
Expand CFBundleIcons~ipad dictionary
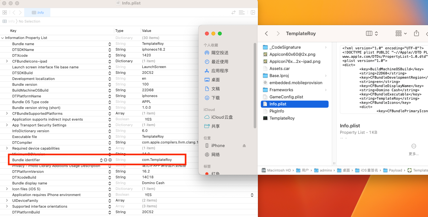pyautogui.click(x=7, y=61)
